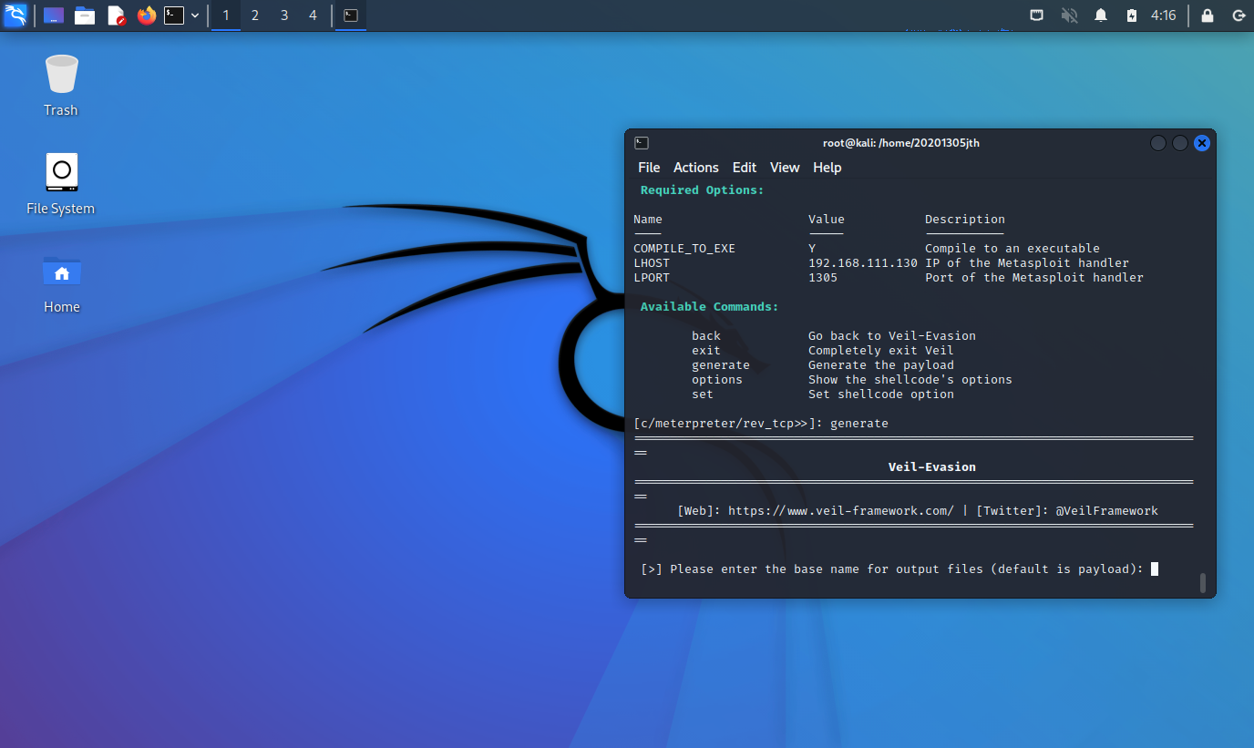Click the terminal title 'root@kali: /home/20201305jth'
Image resolution: width=1254 pixels, height=748 pixels.
click(x=901, y=143)
